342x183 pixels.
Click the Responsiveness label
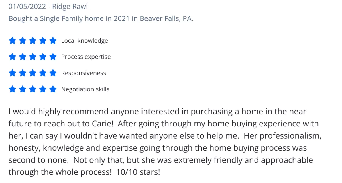[84, 73]
